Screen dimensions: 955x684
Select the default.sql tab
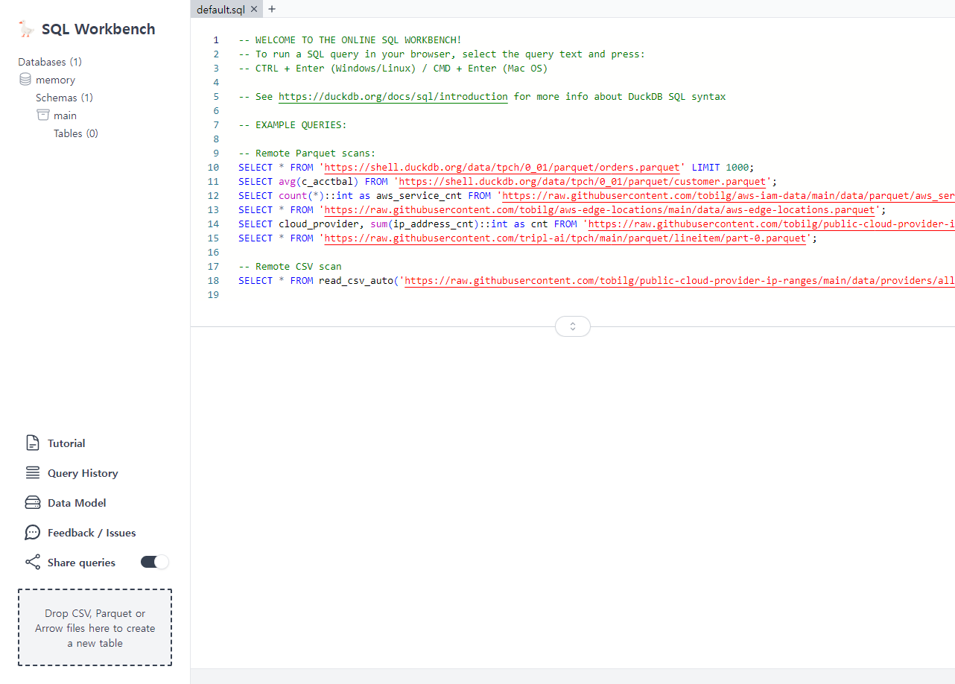coord(220,9)
